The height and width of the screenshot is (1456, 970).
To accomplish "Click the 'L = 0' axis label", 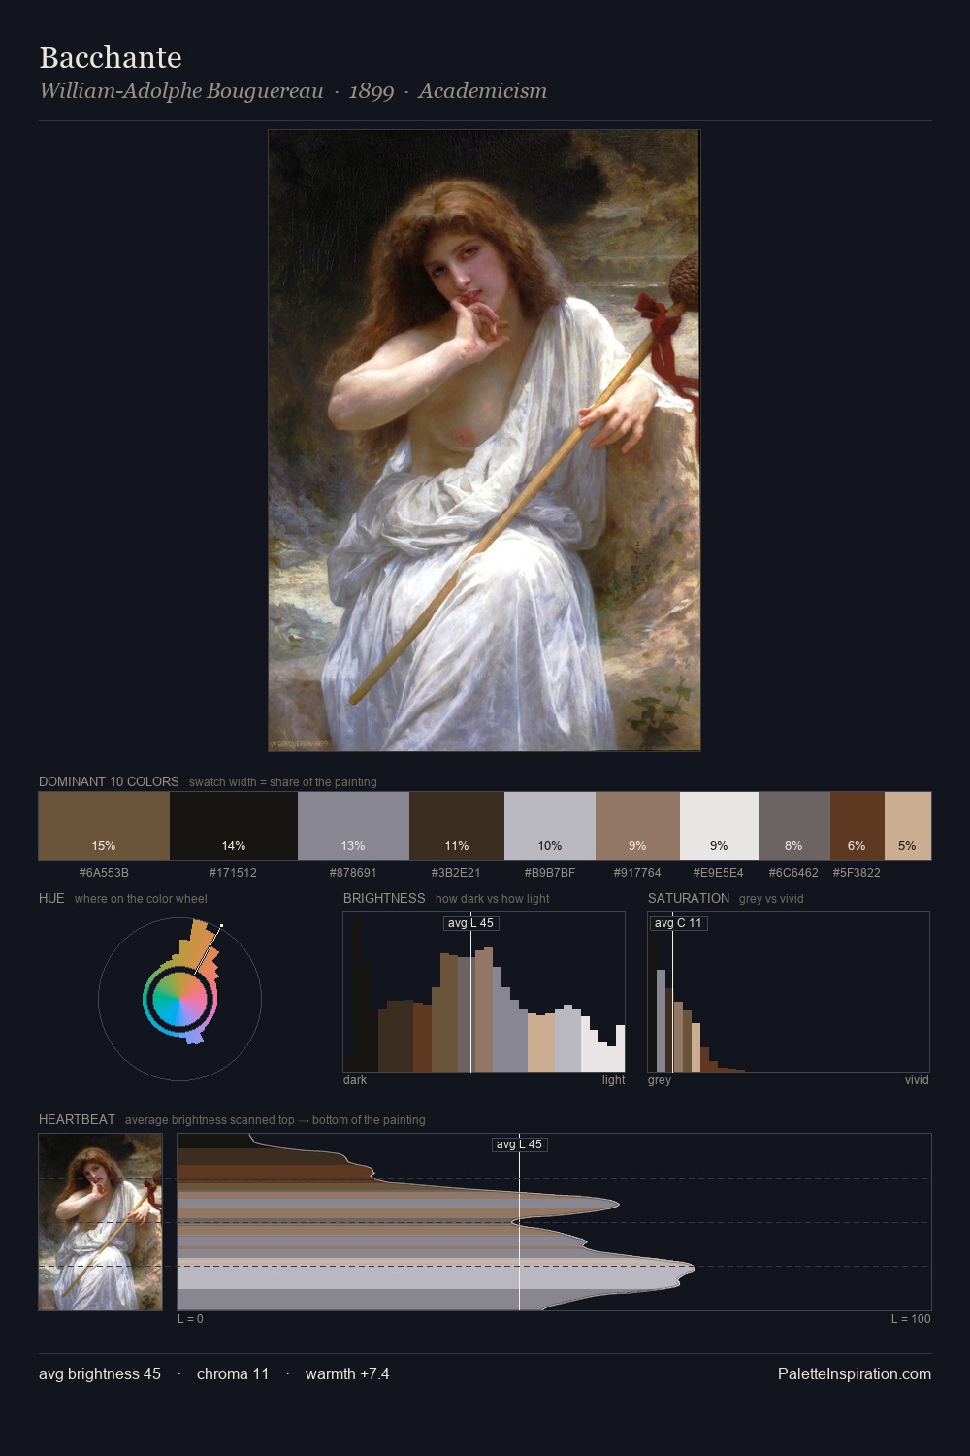I will pyautogui.click(x=190, y=1319).
